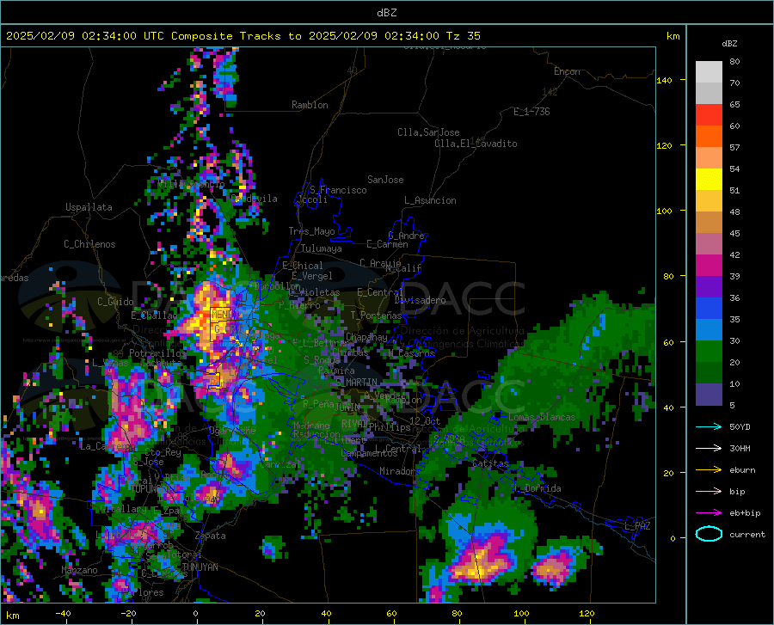Click the Encon map label

(567, 71)
